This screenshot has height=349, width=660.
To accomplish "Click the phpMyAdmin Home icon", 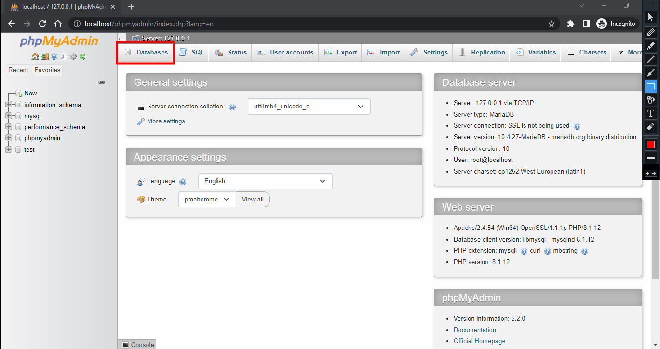I will (35, 56).
